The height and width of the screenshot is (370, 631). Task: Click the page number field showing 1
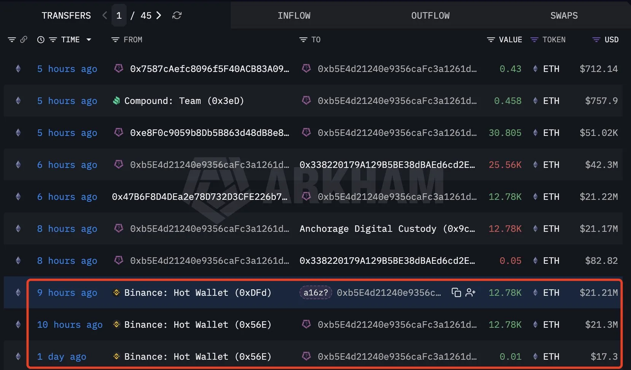pos(119,16)
